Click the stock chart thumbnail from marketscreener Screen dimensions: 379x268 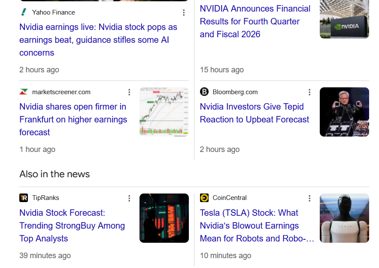[164, 112]
